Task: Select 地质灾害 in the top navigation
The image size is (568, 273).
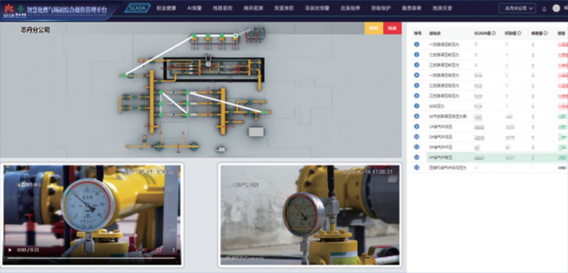Action: pyautogui.click(x=442, y=8)
